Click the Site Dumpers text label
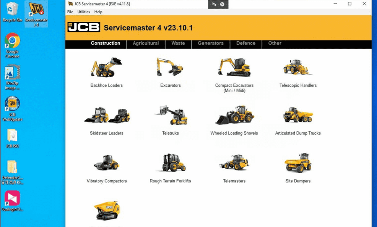 click(298, 181)
